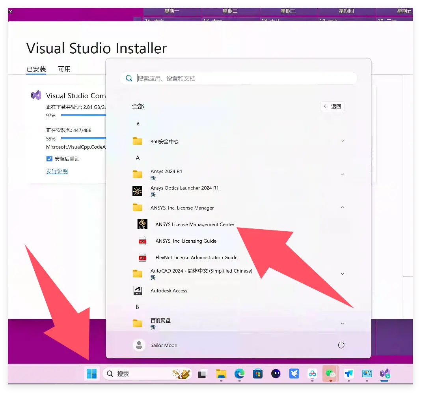Open the blue bird app in taskbar

[294, 374]
